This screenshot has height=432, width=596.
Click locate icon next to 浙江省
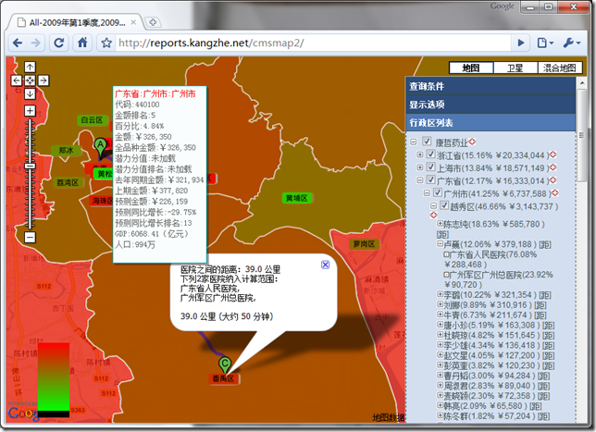553,154
